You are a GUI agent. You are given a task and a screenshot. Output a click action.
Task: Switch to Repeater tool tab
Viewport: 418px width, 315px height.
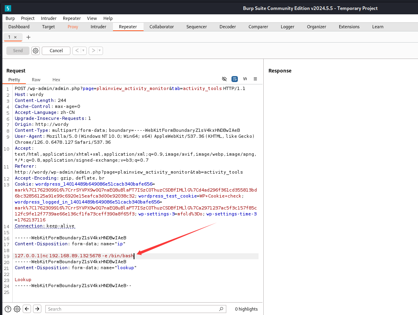[x=128, y=27]
